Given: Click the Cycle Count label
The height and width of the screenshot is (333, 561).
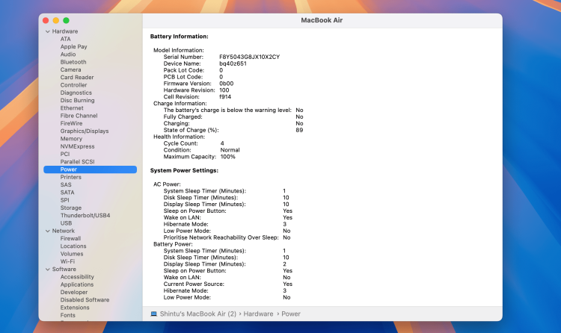Looking at the screenshot, I should pos(181,143).
